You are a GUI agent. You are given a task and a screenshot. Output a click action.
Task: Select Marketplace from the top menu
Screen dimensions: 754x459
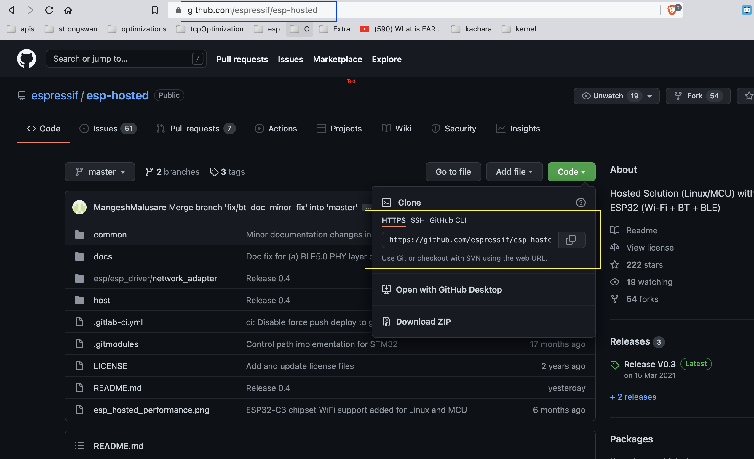point(337,59)
